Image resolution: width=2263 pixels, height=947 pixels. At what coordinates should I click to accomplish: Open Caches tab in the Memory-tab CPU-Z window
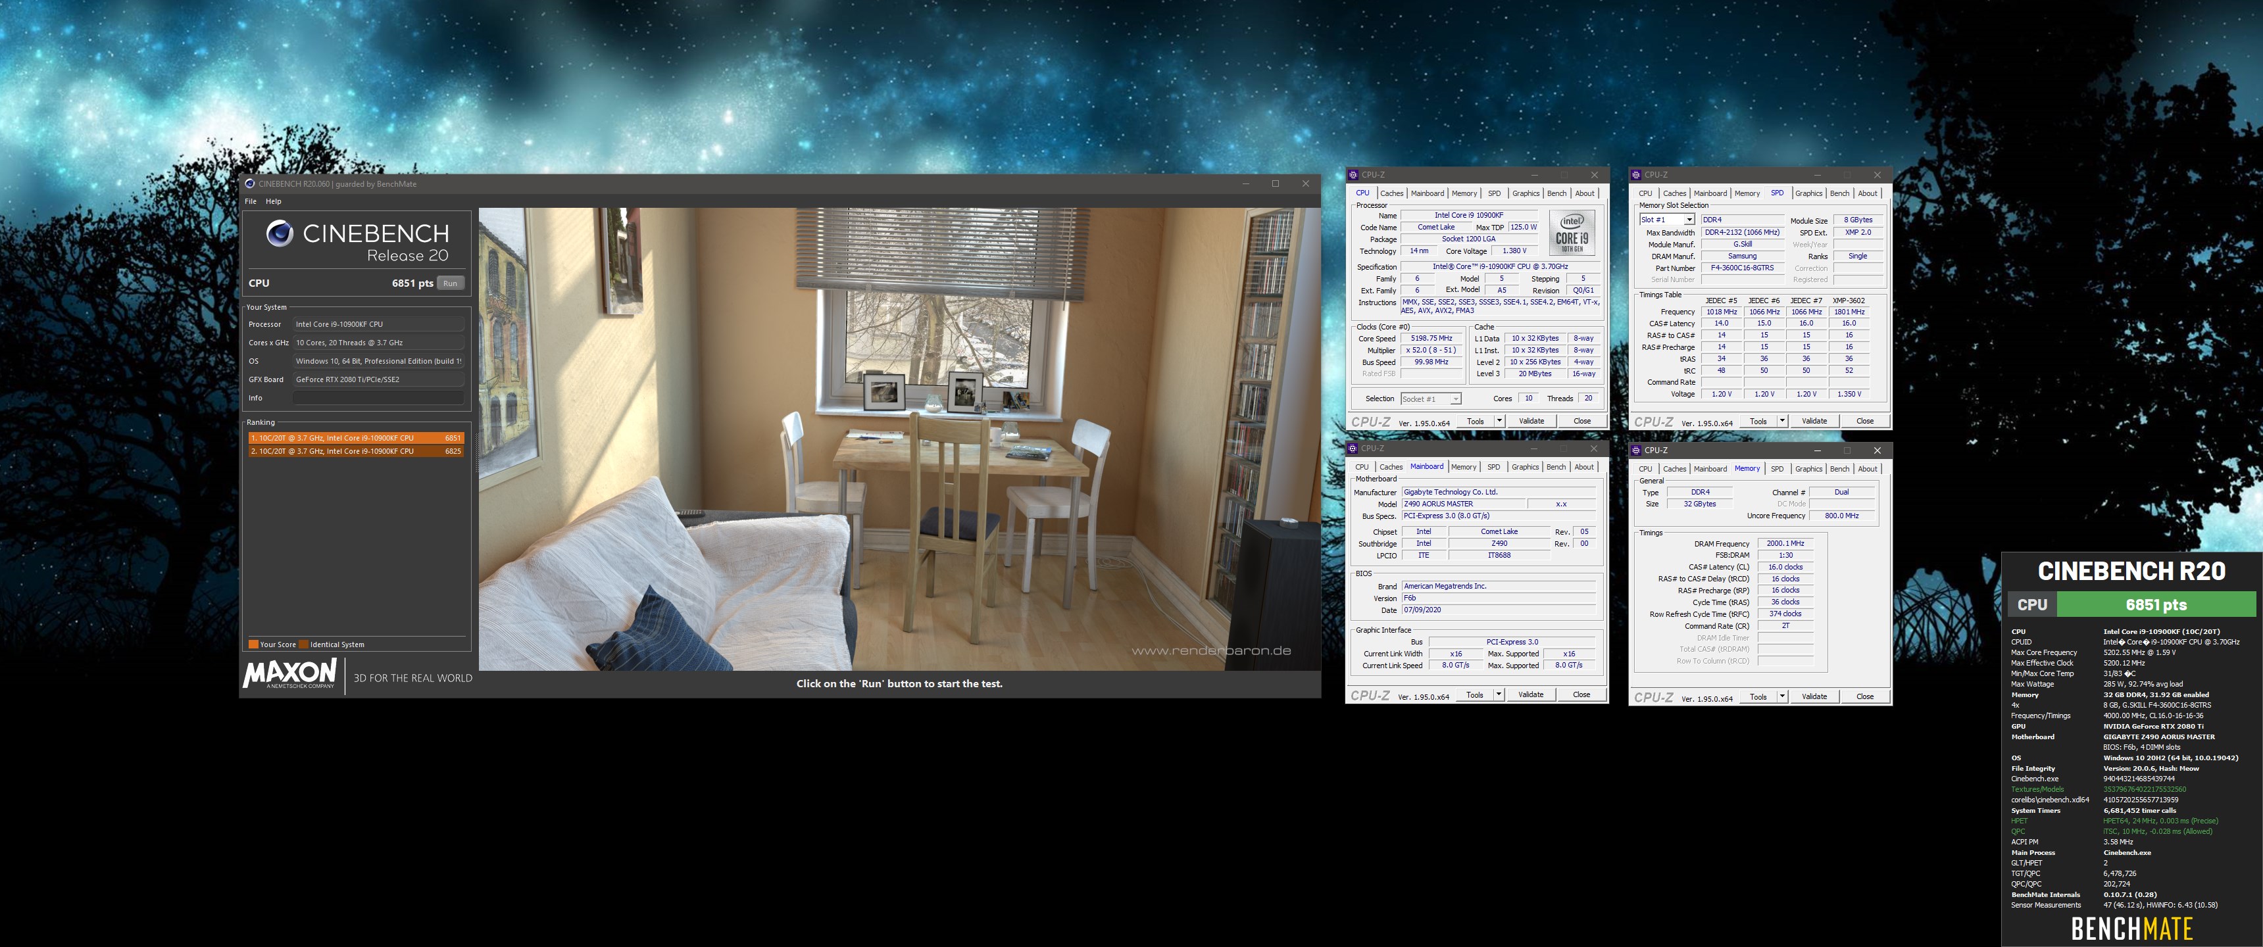pyautogui.click(x=1674, y=469)
